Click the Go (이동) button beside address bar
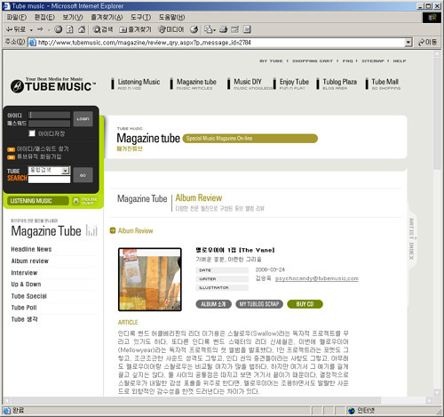The image size is (444, 417). [x=427, y=43]
